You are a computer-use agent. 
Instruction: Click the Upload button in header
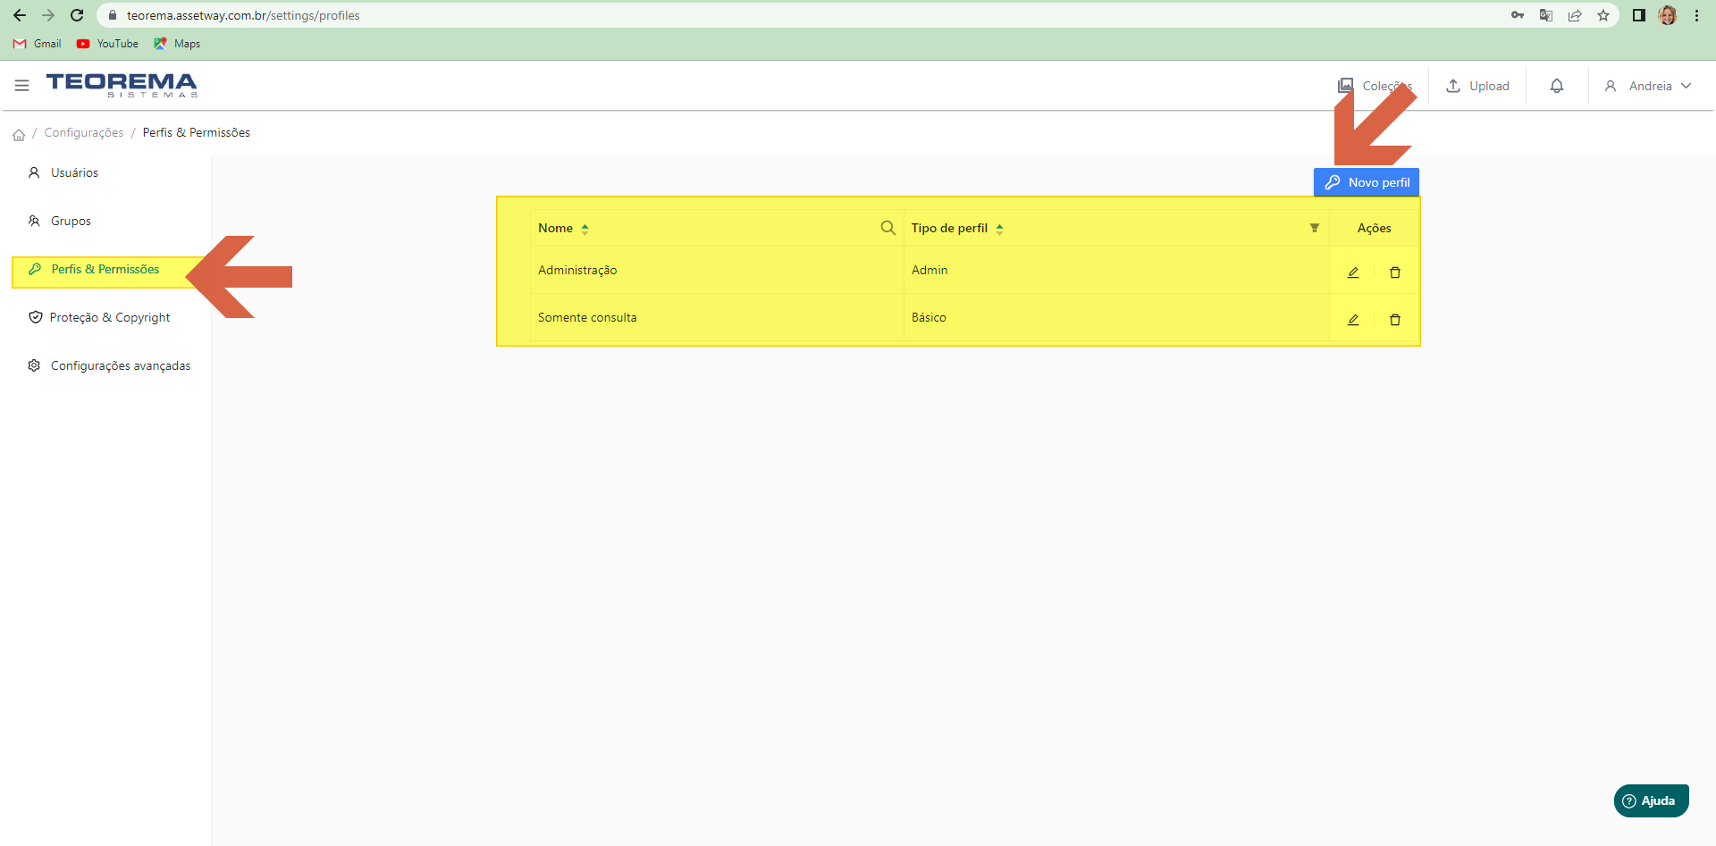point(1478,86)
